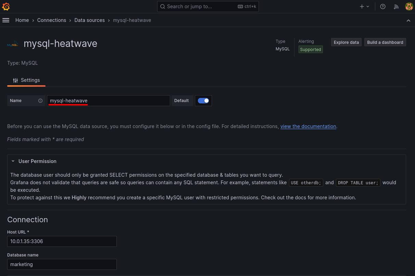Click the Explore data button

tap(346, 42)
